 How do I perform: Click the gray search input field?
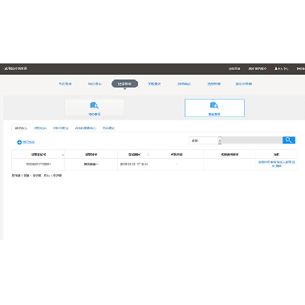252,140
